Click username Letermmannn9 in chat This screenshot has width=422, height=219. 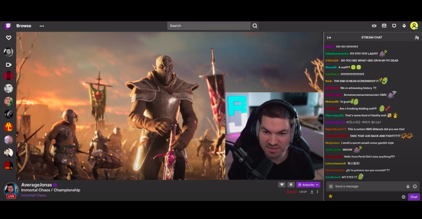click(336, 164)
